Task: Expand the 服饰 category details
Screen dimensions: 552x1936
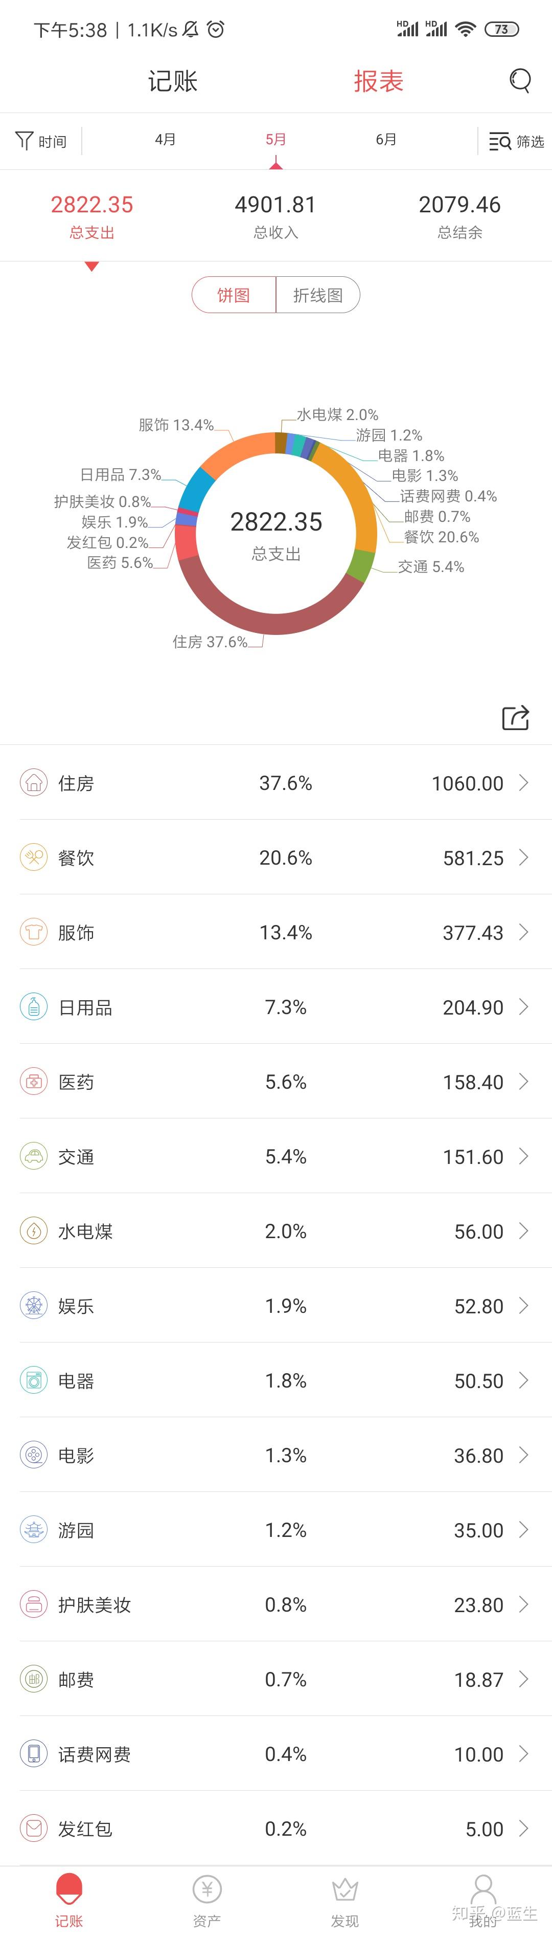Action: tap(523, 932)
